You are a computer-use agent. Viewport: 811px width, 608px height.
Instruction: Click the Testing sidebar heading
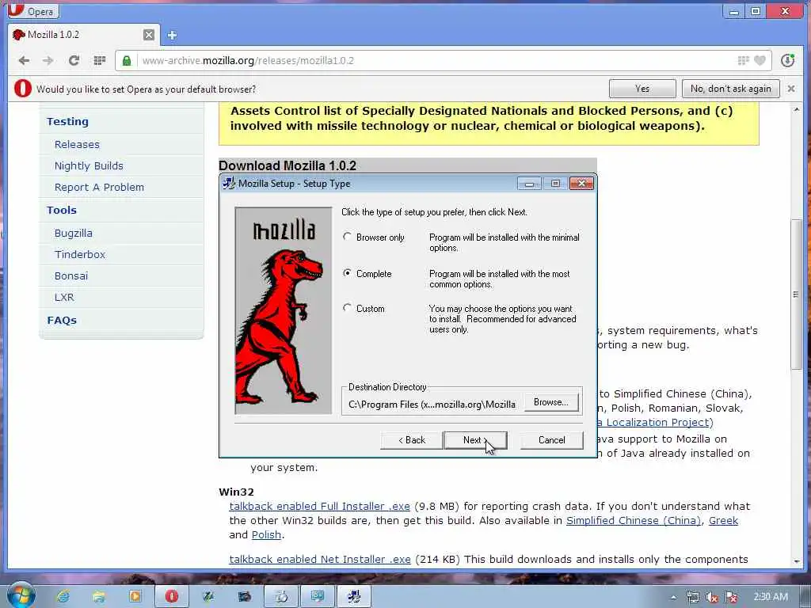67,121
